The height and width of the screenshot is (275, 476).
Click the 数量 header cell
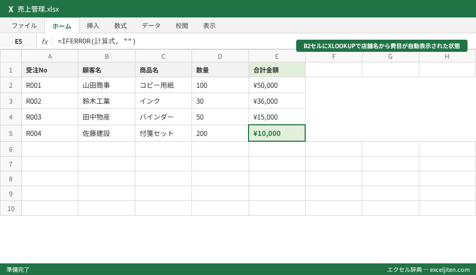coord(220,70)
